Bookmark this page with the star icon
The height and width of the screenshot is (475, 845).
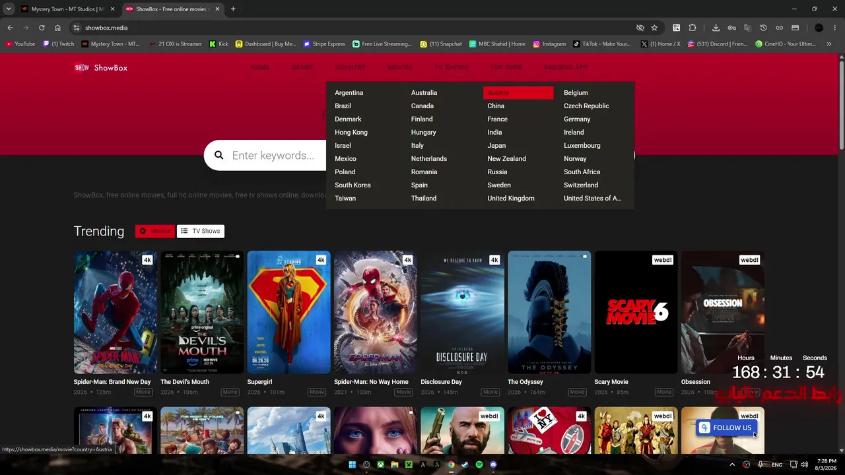coord(654,28)
